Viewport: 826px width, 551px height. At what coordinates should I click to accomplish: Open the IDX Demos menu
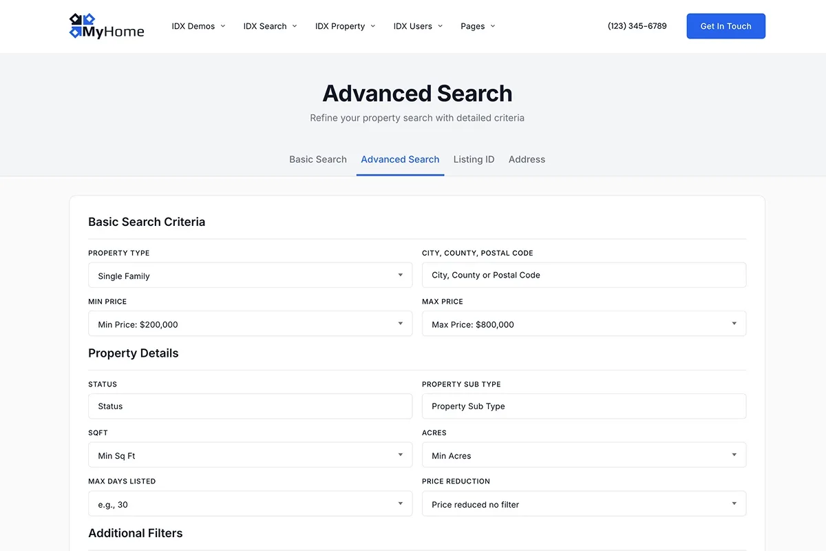tap(198, 26)
